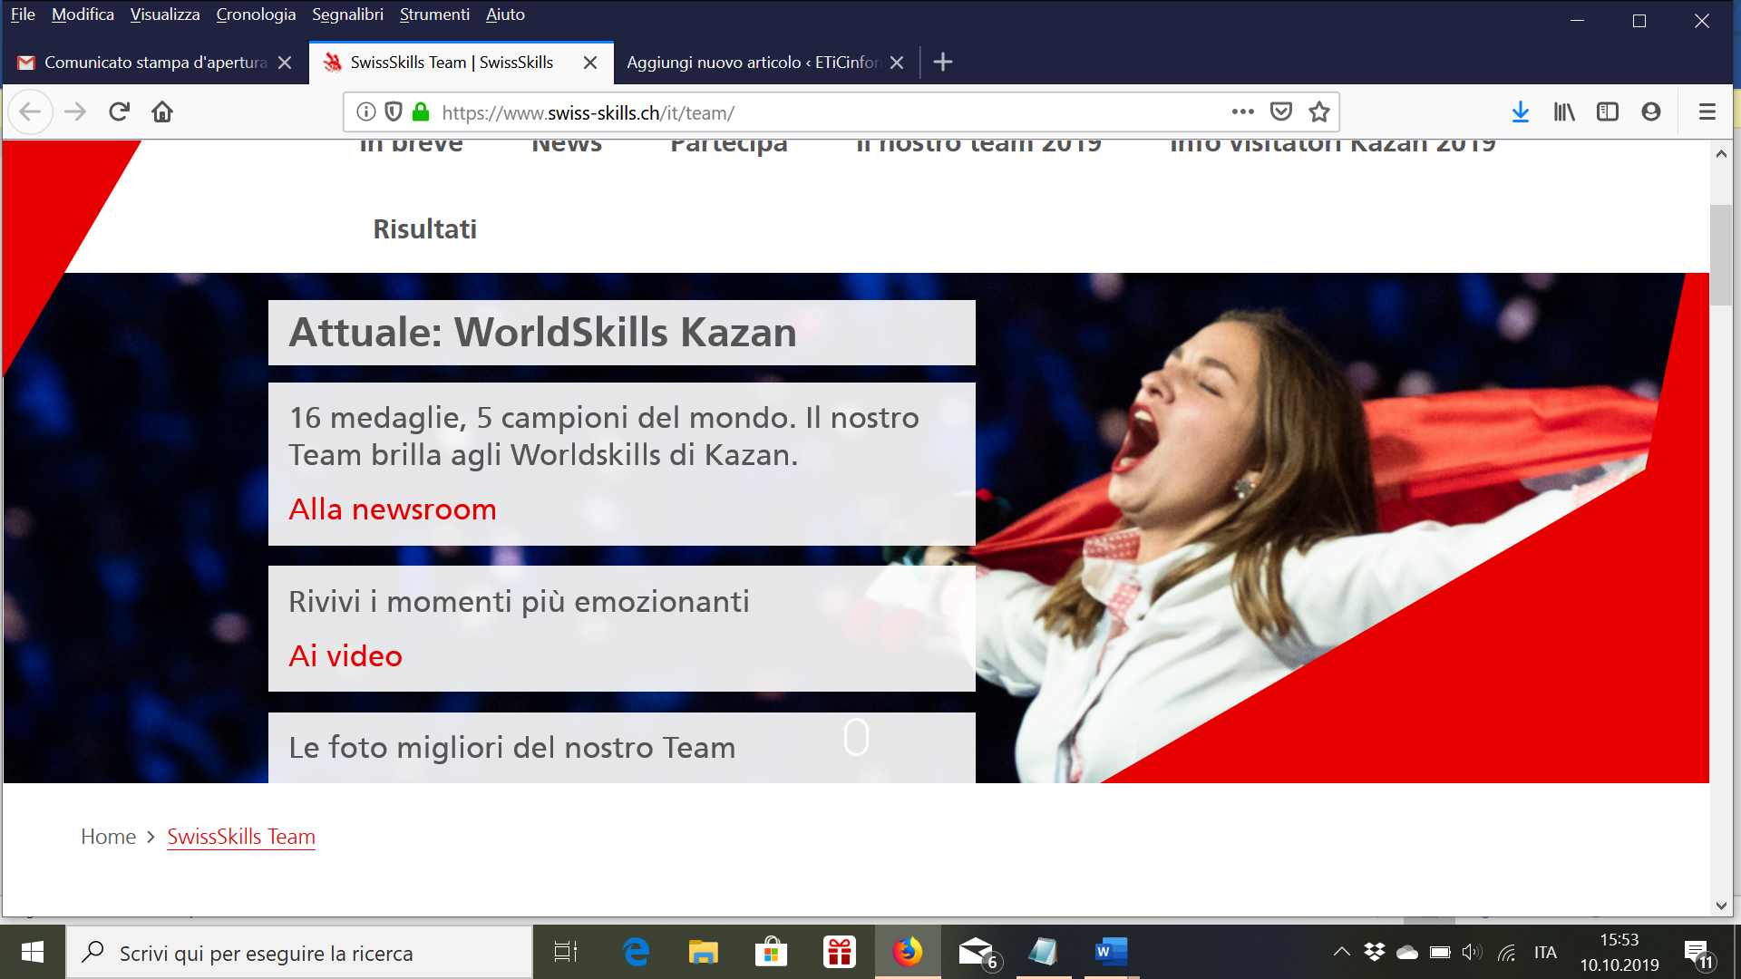Open Firefox account menu
This screenshot has height=979, width=1741.
pyautogui.click(x=1651, y=112)
